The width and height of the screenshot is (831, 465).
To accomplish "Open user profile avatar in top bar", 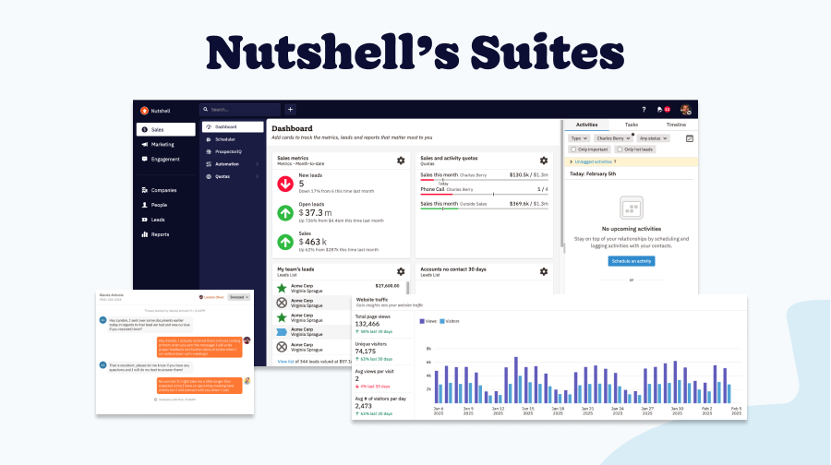I will point(685,110).
